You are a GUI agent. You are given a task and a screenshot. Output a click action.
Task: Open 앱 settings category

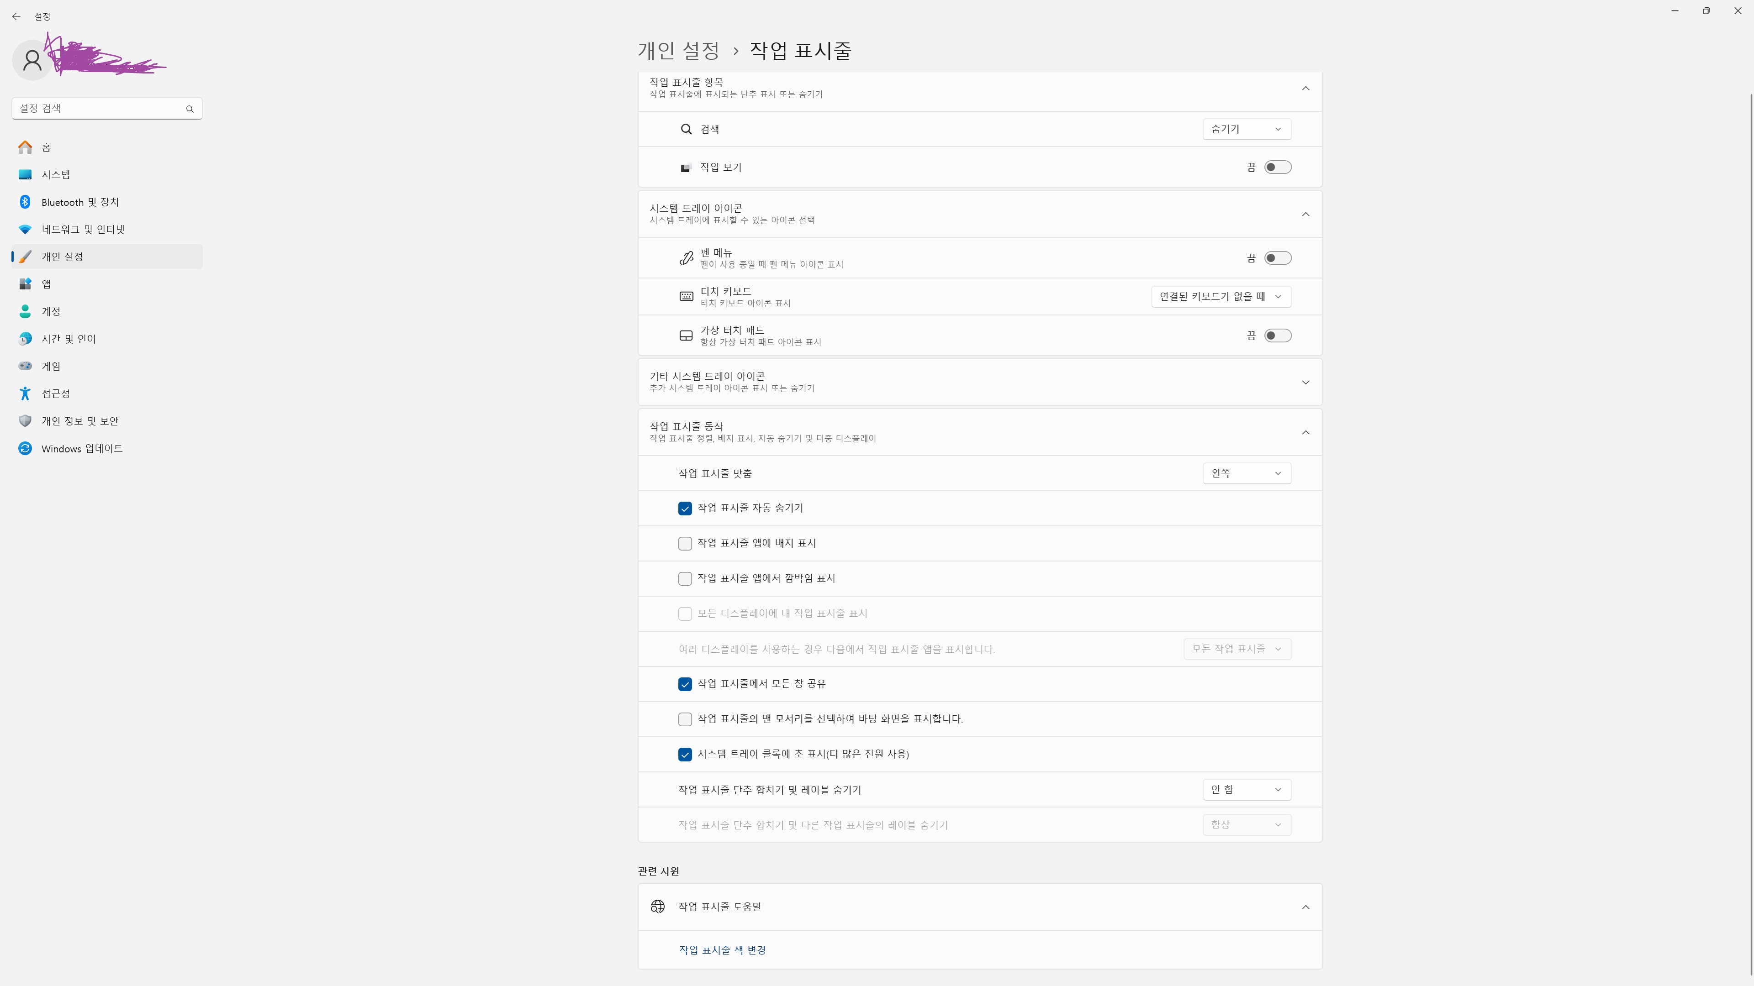tap(107, 284)
